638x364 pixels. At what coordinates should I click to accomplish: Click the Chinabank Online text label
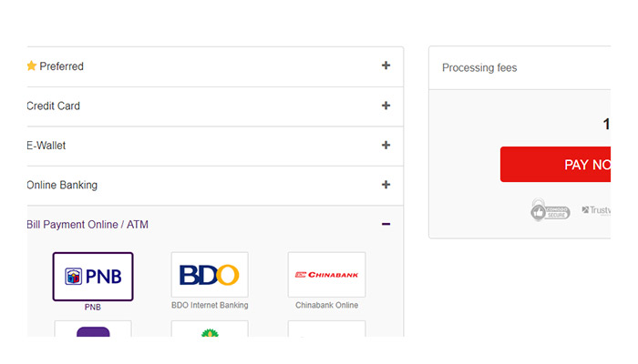(x=326, y=306)
